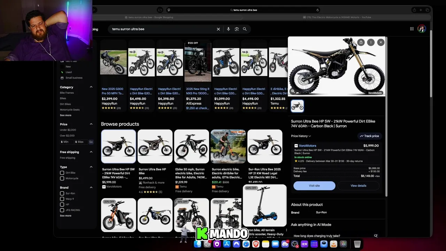Open the three-dot menu on the product panel
446x251 pixels.
click(x=371, y=42)
